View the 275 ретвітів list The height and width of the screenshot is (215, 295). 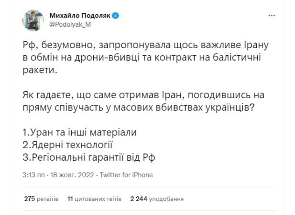tap(41, 198)
